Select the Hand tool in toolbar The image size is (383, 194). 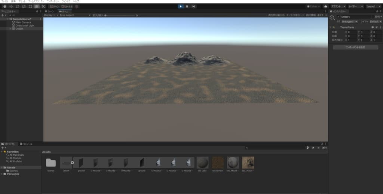pos(4,6)
